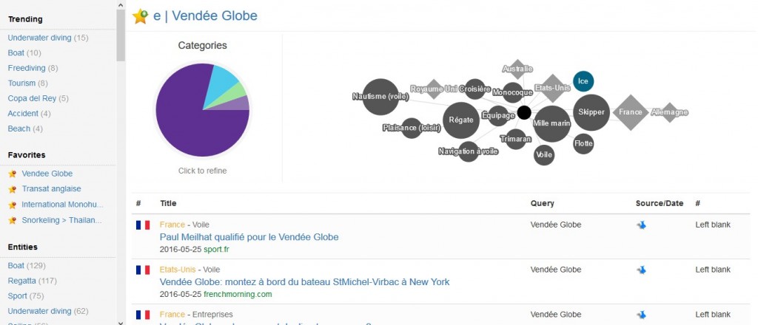This screenshot has width=758, height=325.
Task: Click the star icon beside International Monohu...
Action: point(12,205)
